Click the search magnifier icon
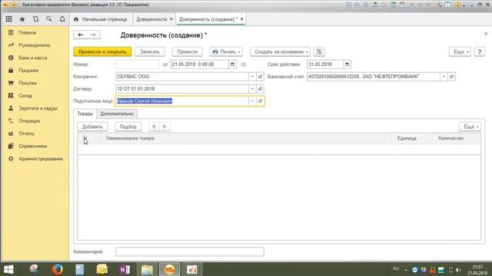The height and width of the screenshot is (276, 492). tap(48, 19)
